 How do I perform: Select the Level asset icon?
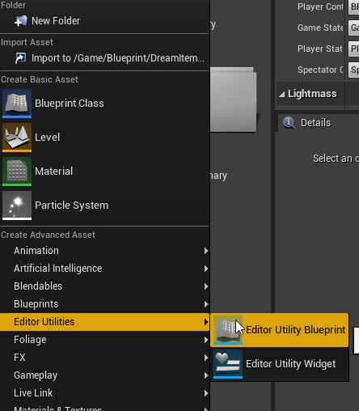17,138
